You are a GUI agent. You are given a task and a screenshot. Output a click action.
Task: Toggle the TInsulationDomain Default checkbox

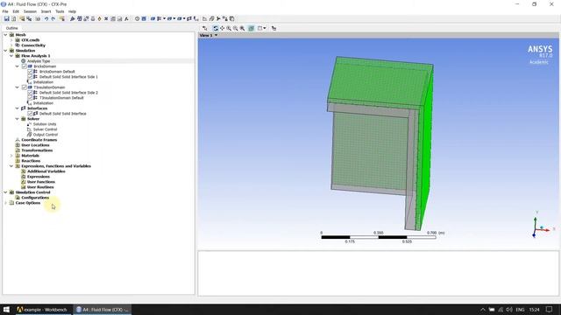30,98
